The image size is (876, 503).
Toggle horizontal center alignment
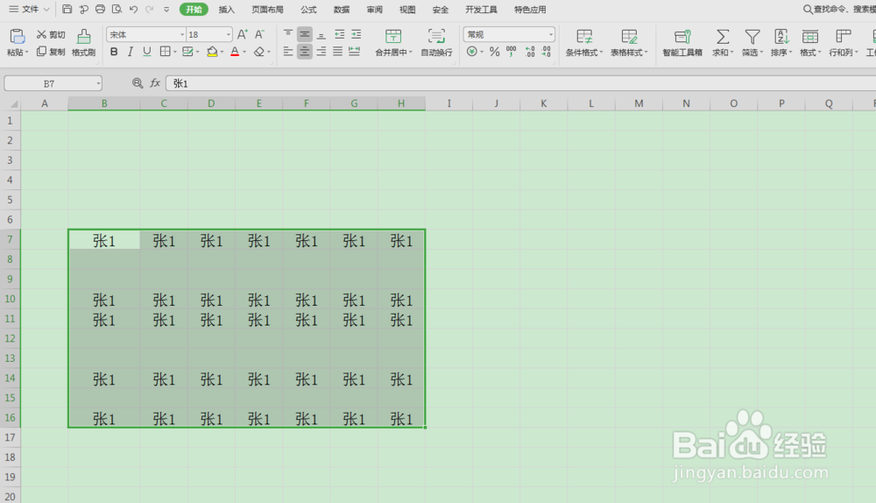305,52
